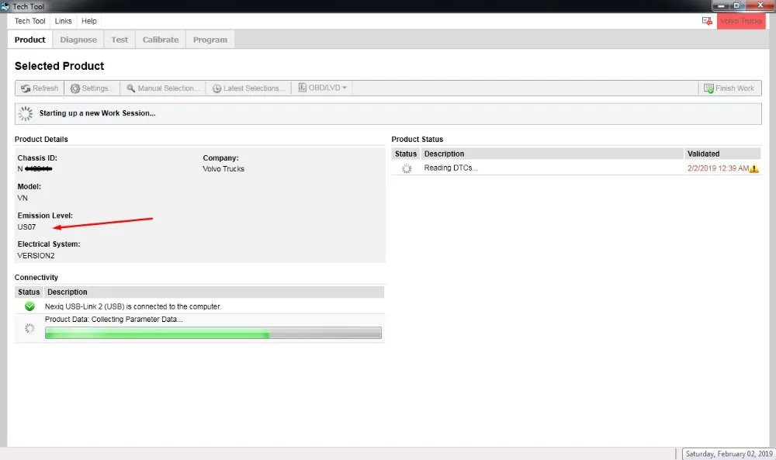The image size is (776, 460).
Task: Select the Calibrate tab
Action: pyautogui.click(x=160, y=40)
